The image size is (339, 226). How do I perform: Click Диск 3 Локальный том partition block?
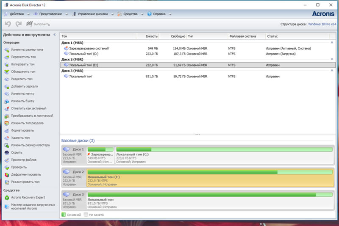click(x=210, y=200)
